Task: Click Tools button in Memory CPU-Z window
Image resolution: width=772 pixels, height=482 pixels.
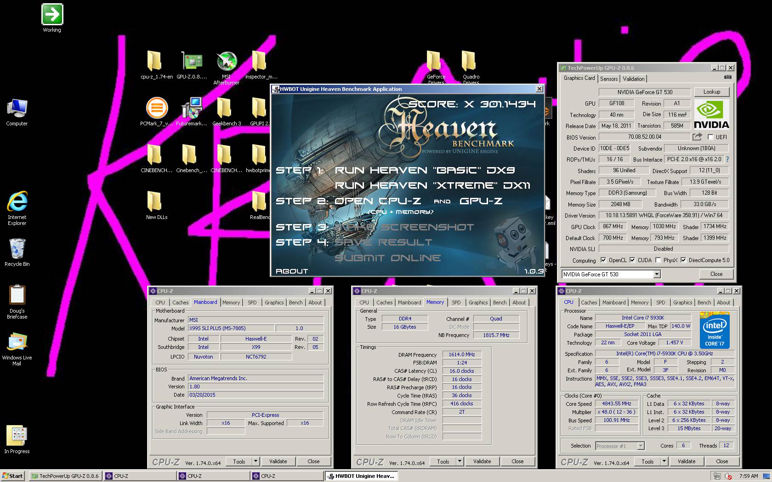Action: 443,461
